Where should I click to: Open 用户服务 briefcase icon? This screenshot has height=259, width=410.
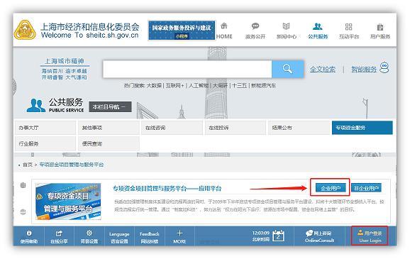(380, 27)
